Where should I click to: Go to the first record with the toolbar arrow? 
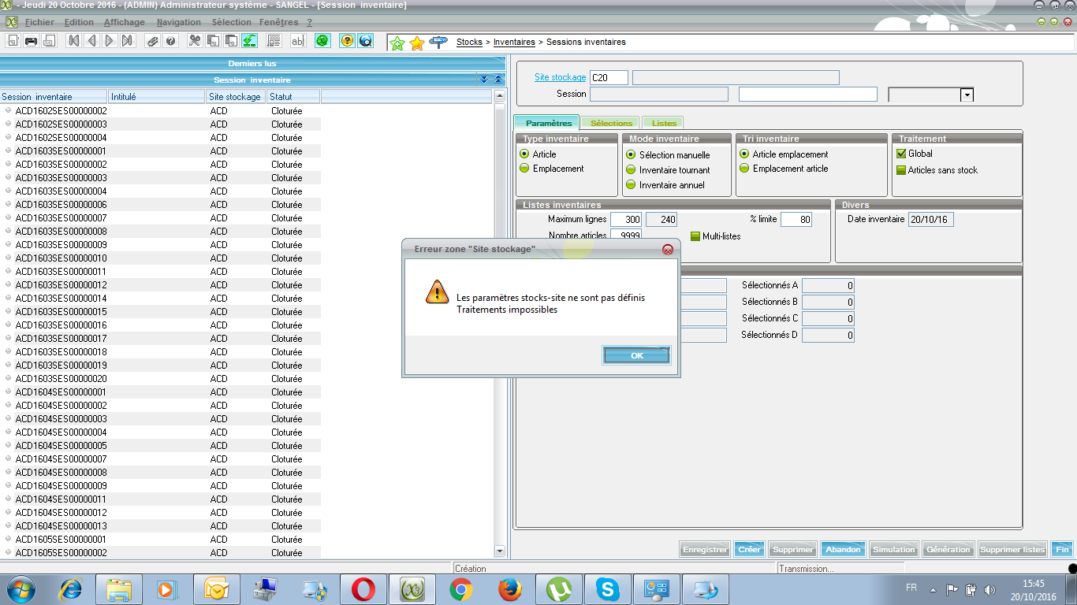pos(73,41)
